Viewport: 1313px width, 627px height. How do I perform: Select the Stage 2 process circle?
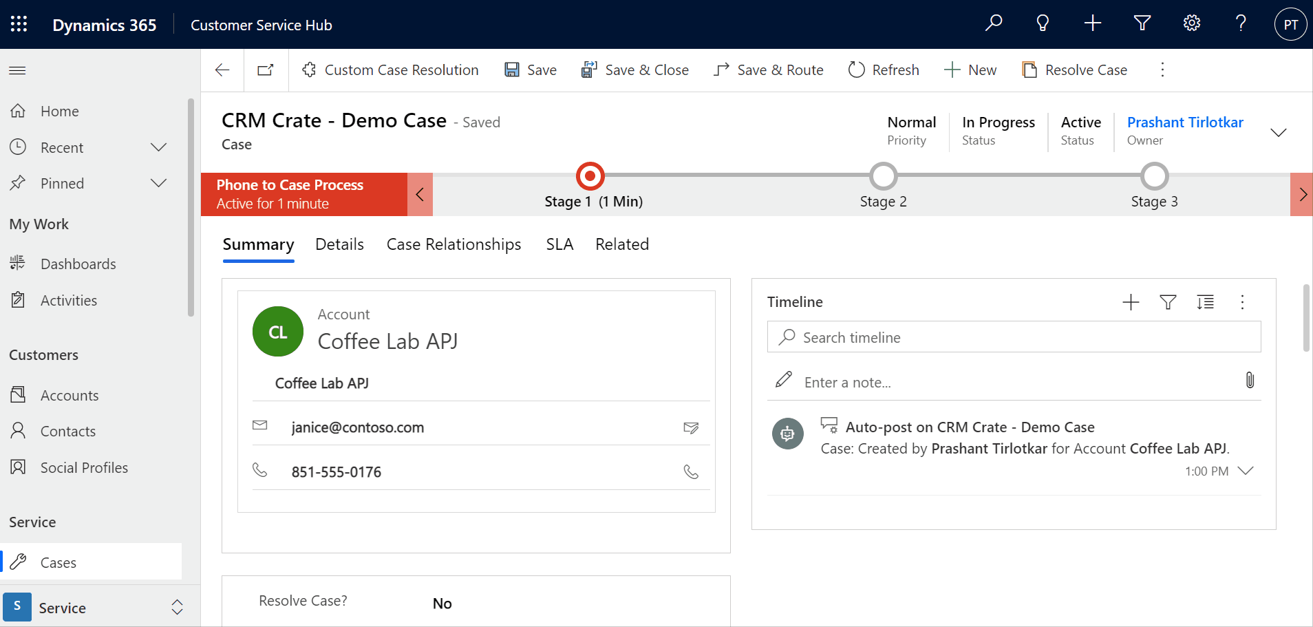883,176
